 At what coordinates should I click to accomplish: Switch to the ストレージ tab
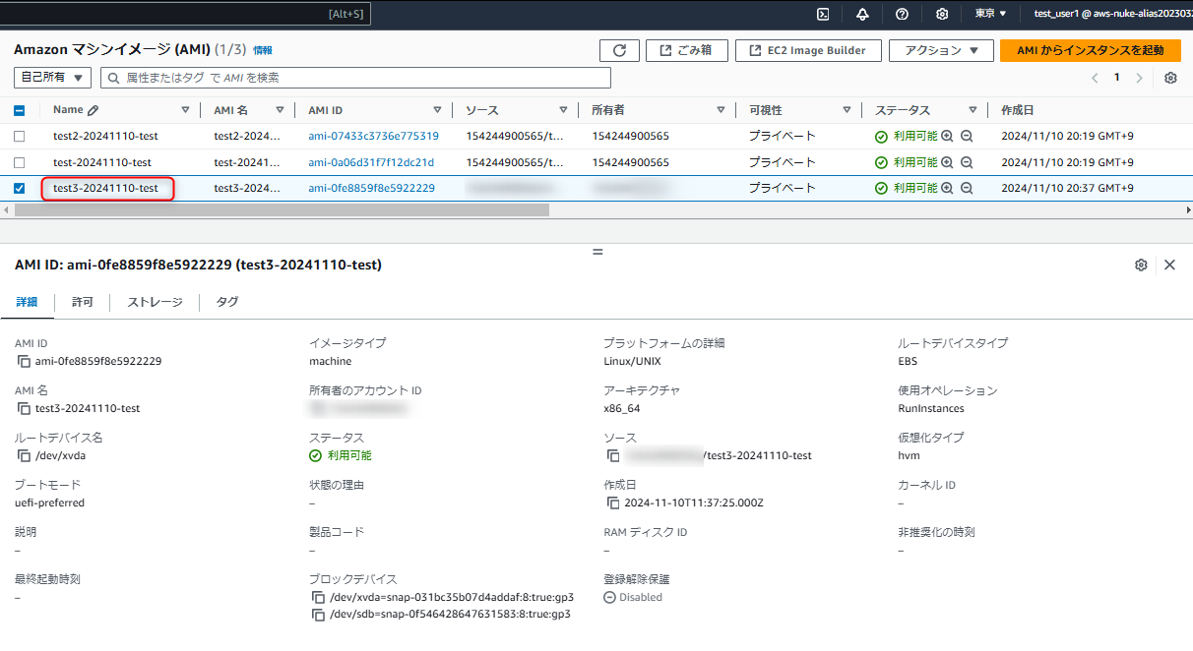tap(155, 302)
